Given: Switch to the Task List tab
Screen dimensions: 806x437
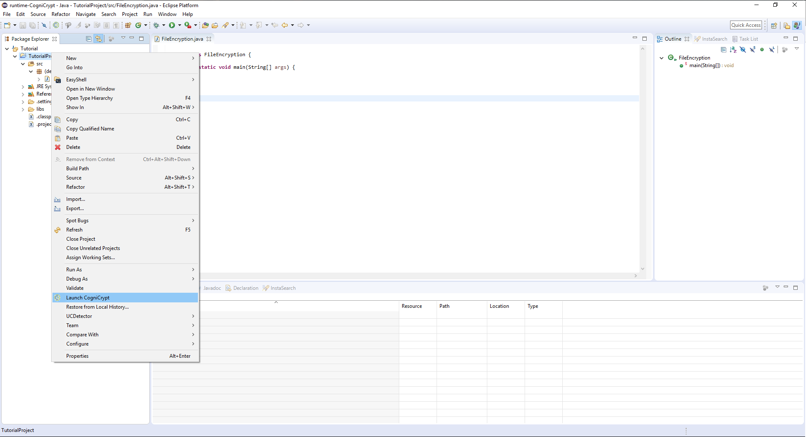Looking at the screenshot, I should click(745, 39).
